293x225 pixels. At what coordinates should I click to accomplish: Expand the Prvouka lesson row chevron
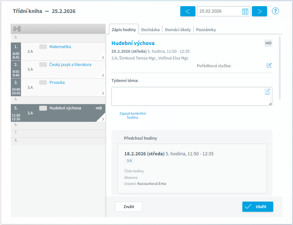[103, 93]
